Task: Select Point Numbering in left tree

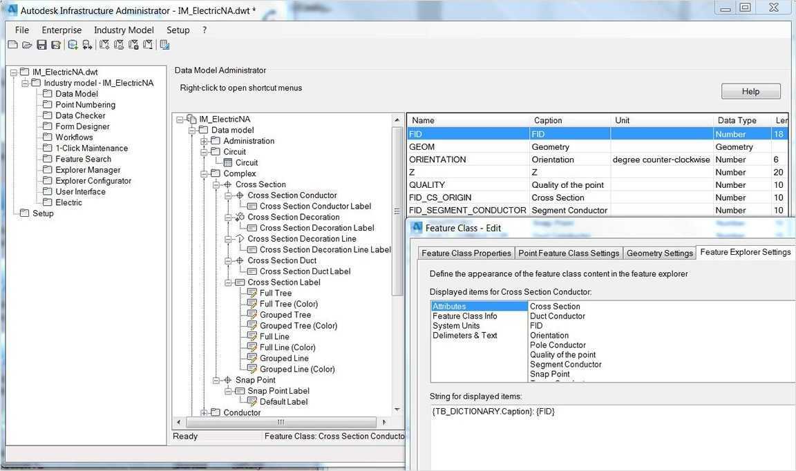Action: tap(85, 104)
